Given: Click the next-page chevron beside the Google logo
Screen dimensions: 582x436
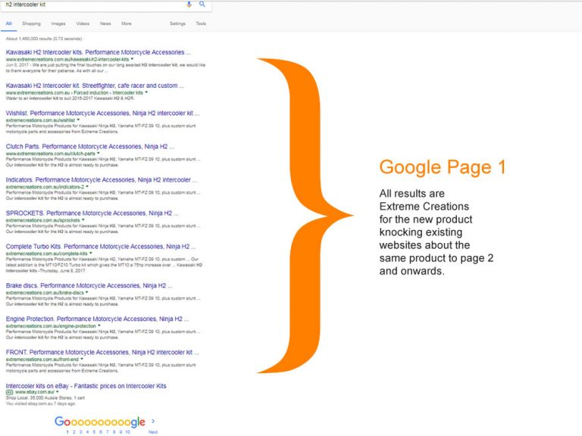Looking at the screenshot, I should coord(153,422).
